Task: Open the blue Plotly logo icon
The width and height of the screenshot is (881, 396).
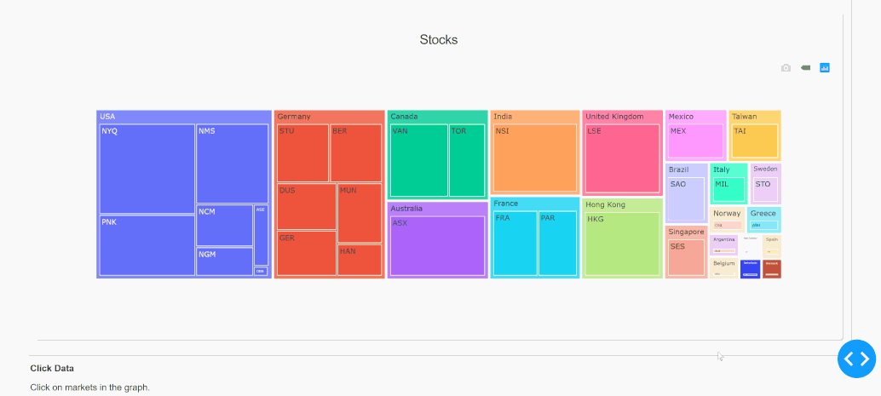Action: point(824,68)
